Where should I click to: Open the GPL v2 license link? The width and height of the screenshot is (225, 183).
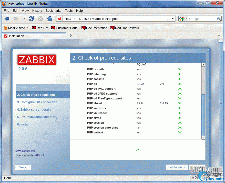[x=40, y=155]
